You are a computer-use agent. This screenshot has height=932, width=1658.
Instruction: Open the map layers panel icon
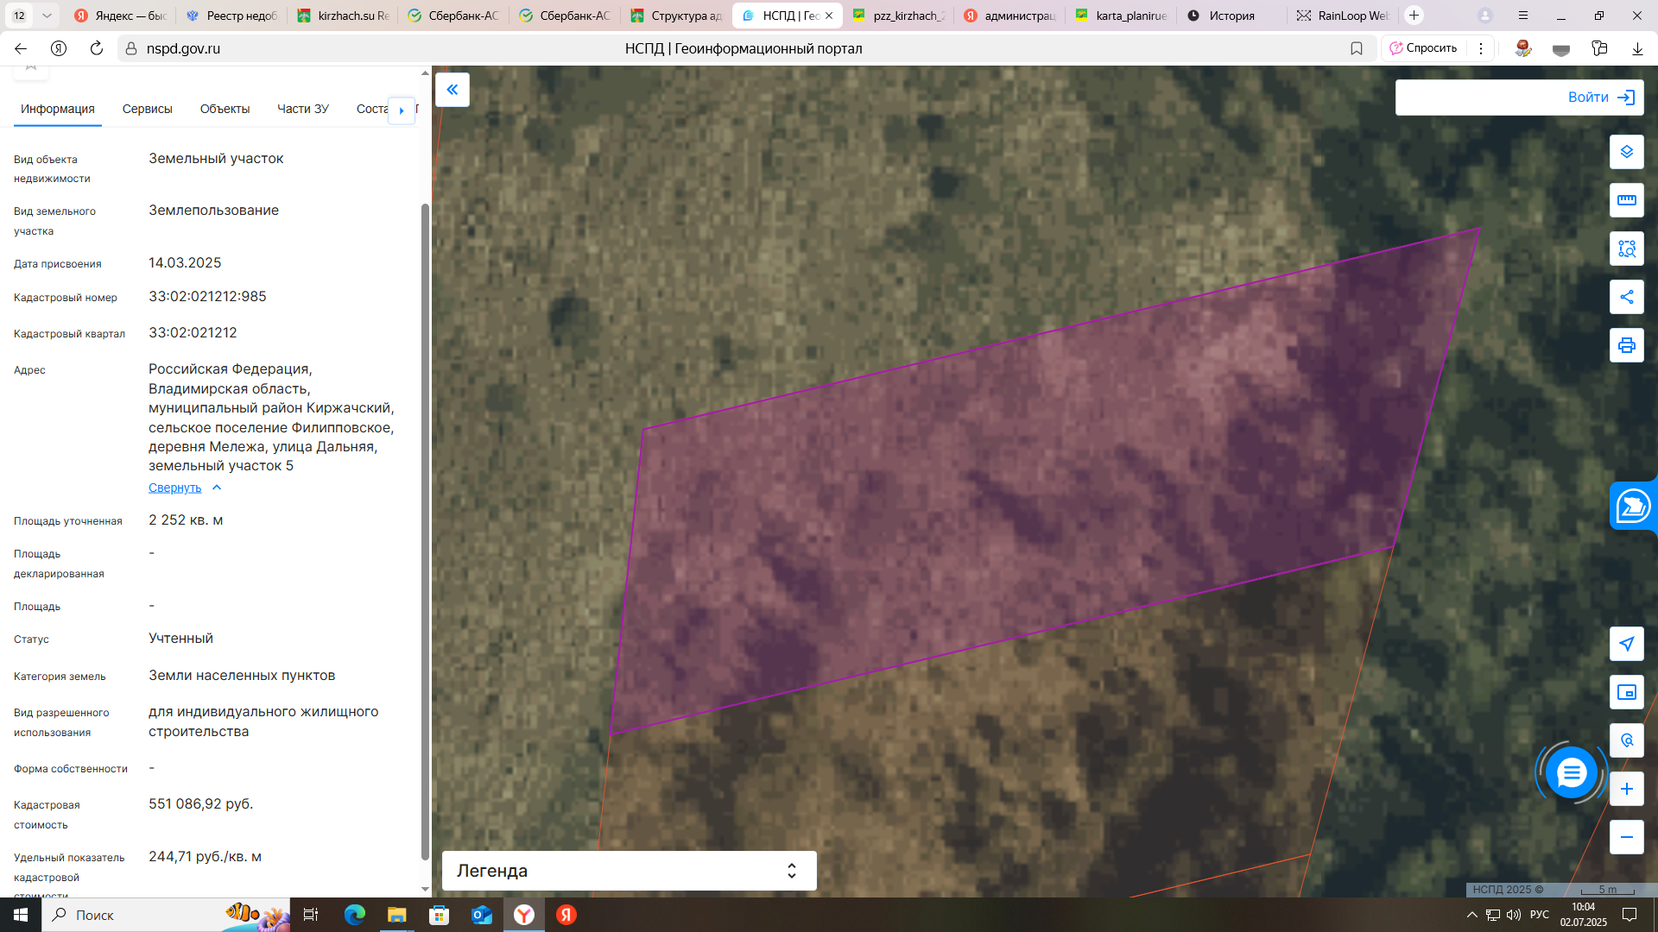pyautogui.click(x=1626, y=152)
